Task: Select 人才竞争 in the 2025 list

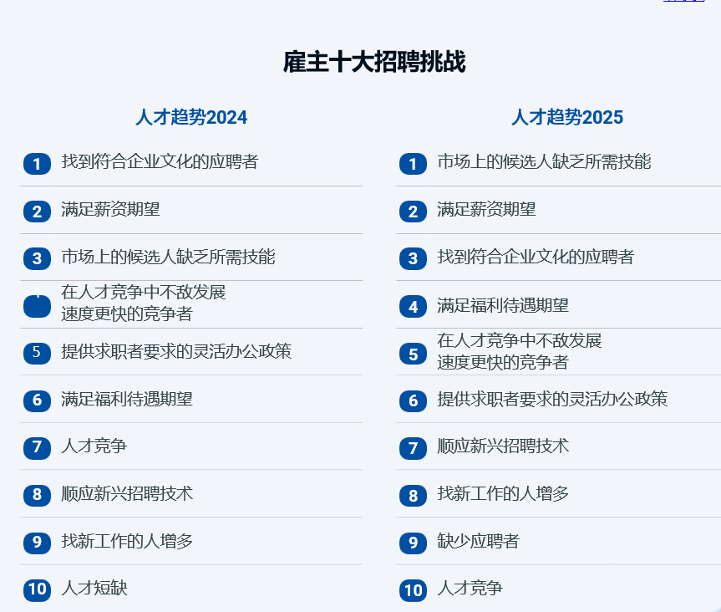Action: [x=470, y=589]
